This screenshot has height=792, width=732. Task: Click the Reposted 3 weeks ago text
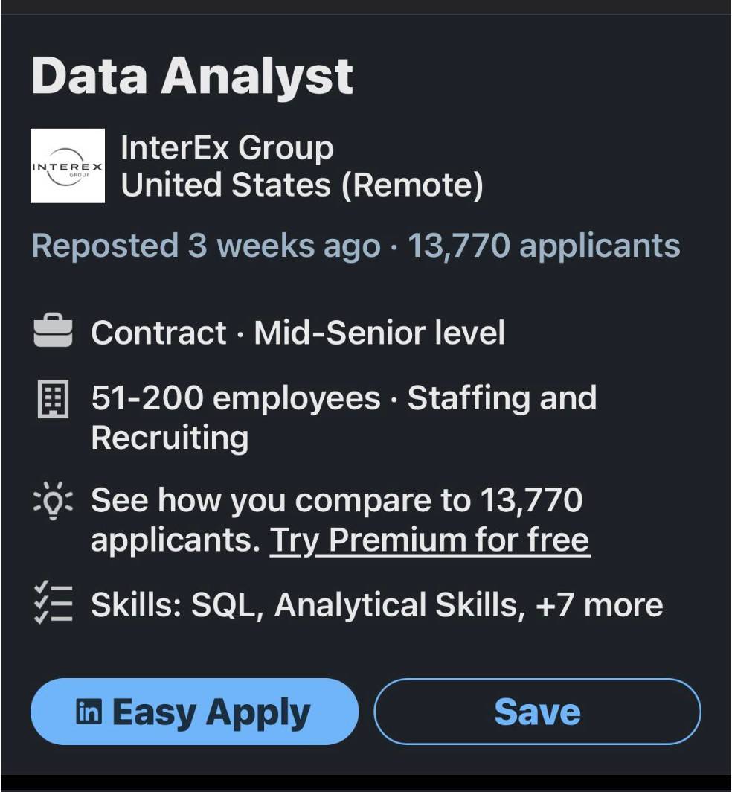click(x=206, y=246)
